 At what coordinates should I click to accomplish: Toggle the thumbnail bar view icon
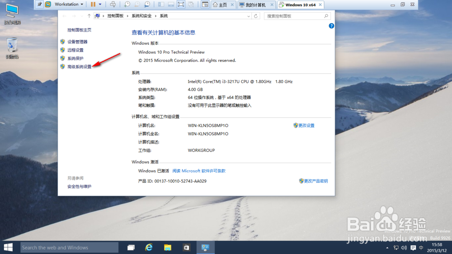(x=171, y=5)
